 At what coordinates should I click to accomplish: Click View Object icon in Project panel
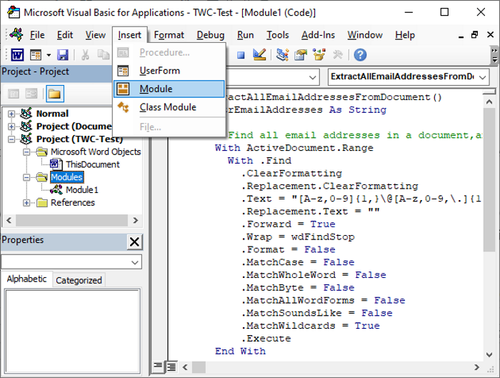(31, 94)
